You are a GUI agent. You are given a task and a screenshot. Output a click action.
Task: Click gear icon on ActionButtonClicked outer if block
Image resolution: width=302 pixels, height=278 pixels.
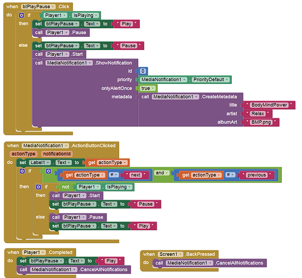(x=22, y=171)
